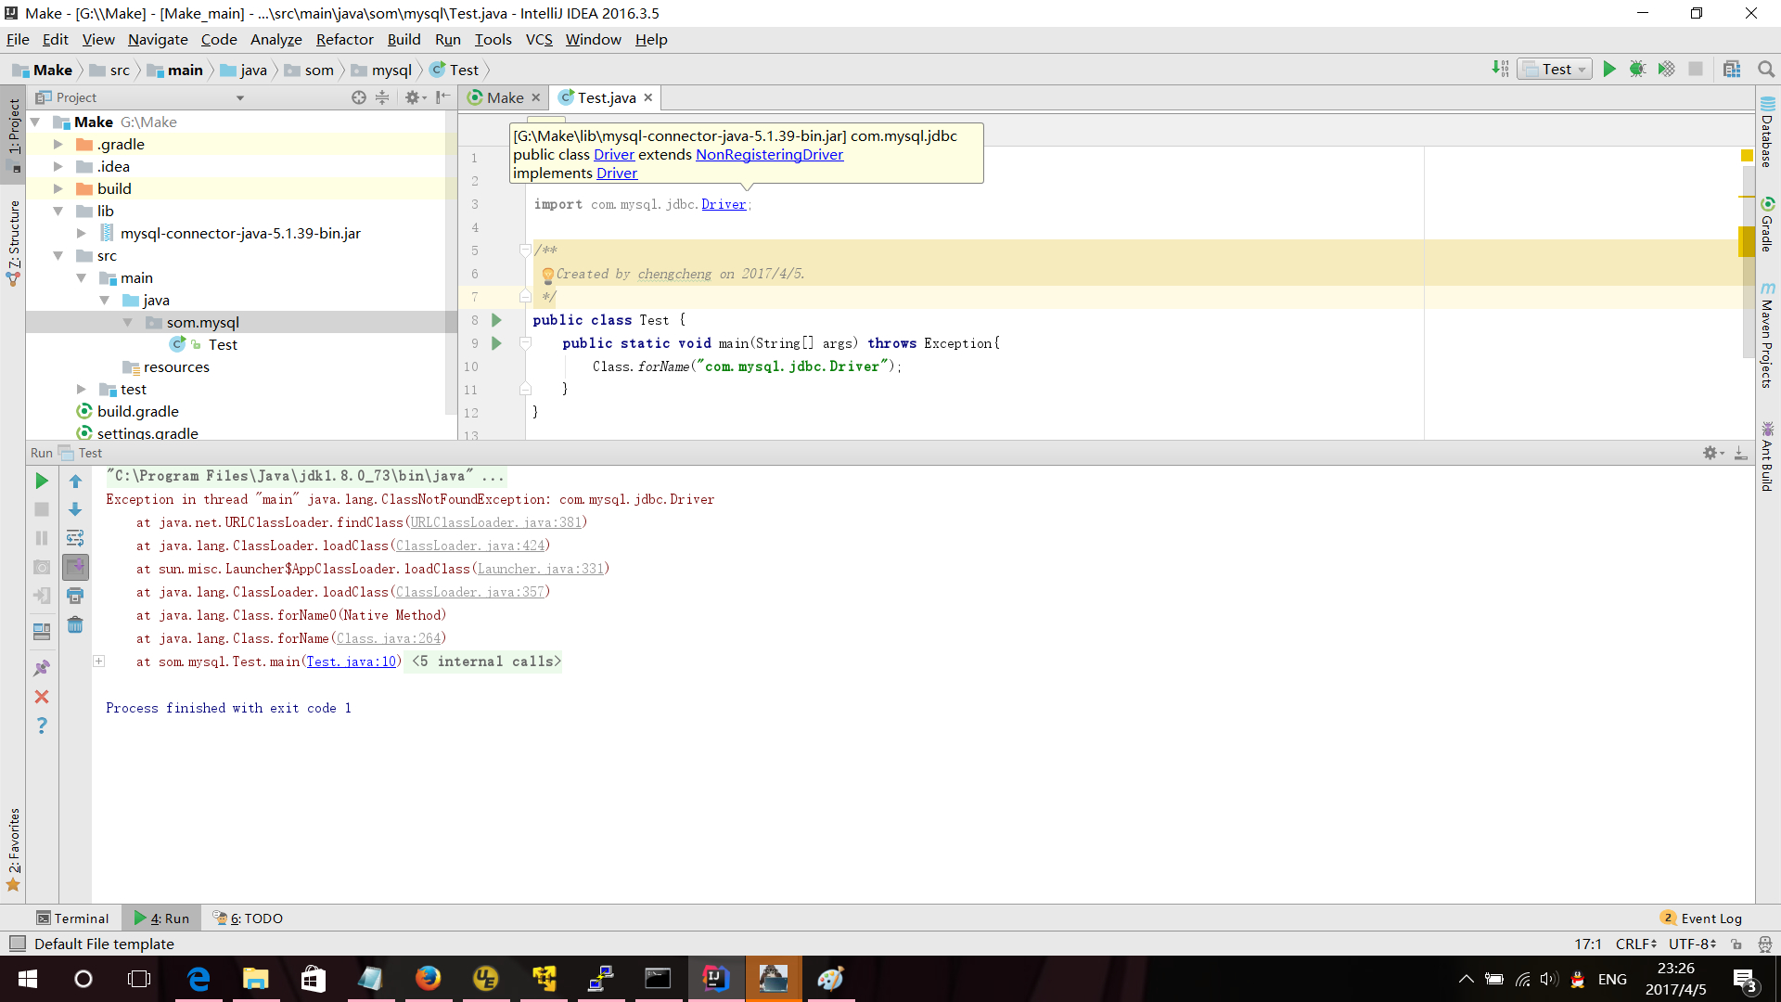1781x1002 pixels.
Task: Click the Search Everywhere magnifier icon
Action: pyautogui.click(x=1766, y=70)
